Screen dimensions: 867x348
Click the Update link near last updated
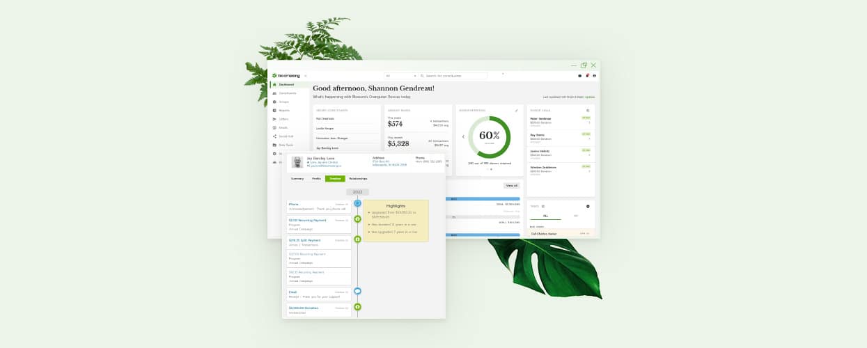click(x=590, y=97)
